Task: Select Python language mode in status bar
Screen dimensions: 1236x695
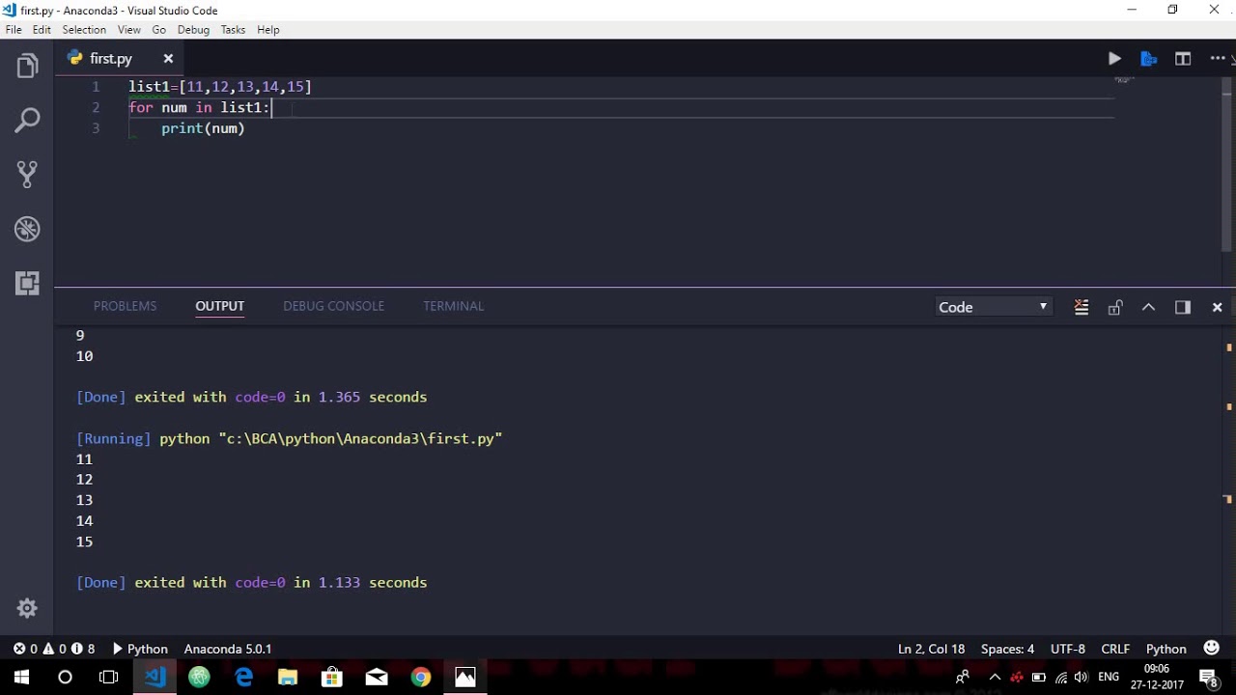Action: coord(1166,649)
